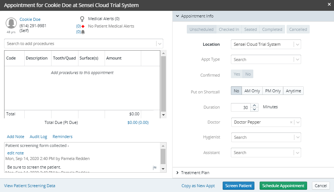The width and height of the screenshot is (334, 192).
Task: Click the procedures table scrollbar up arrow
Action: [163, 53]
